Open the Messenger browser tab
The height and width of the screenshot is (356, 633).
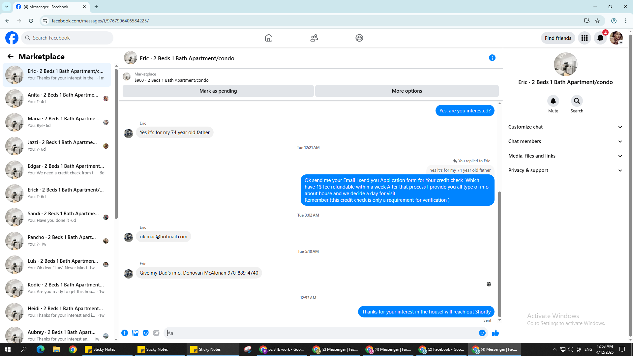tap(51, 7)
